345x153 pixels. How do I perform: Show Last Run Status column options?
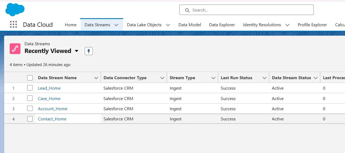[264, 78]
